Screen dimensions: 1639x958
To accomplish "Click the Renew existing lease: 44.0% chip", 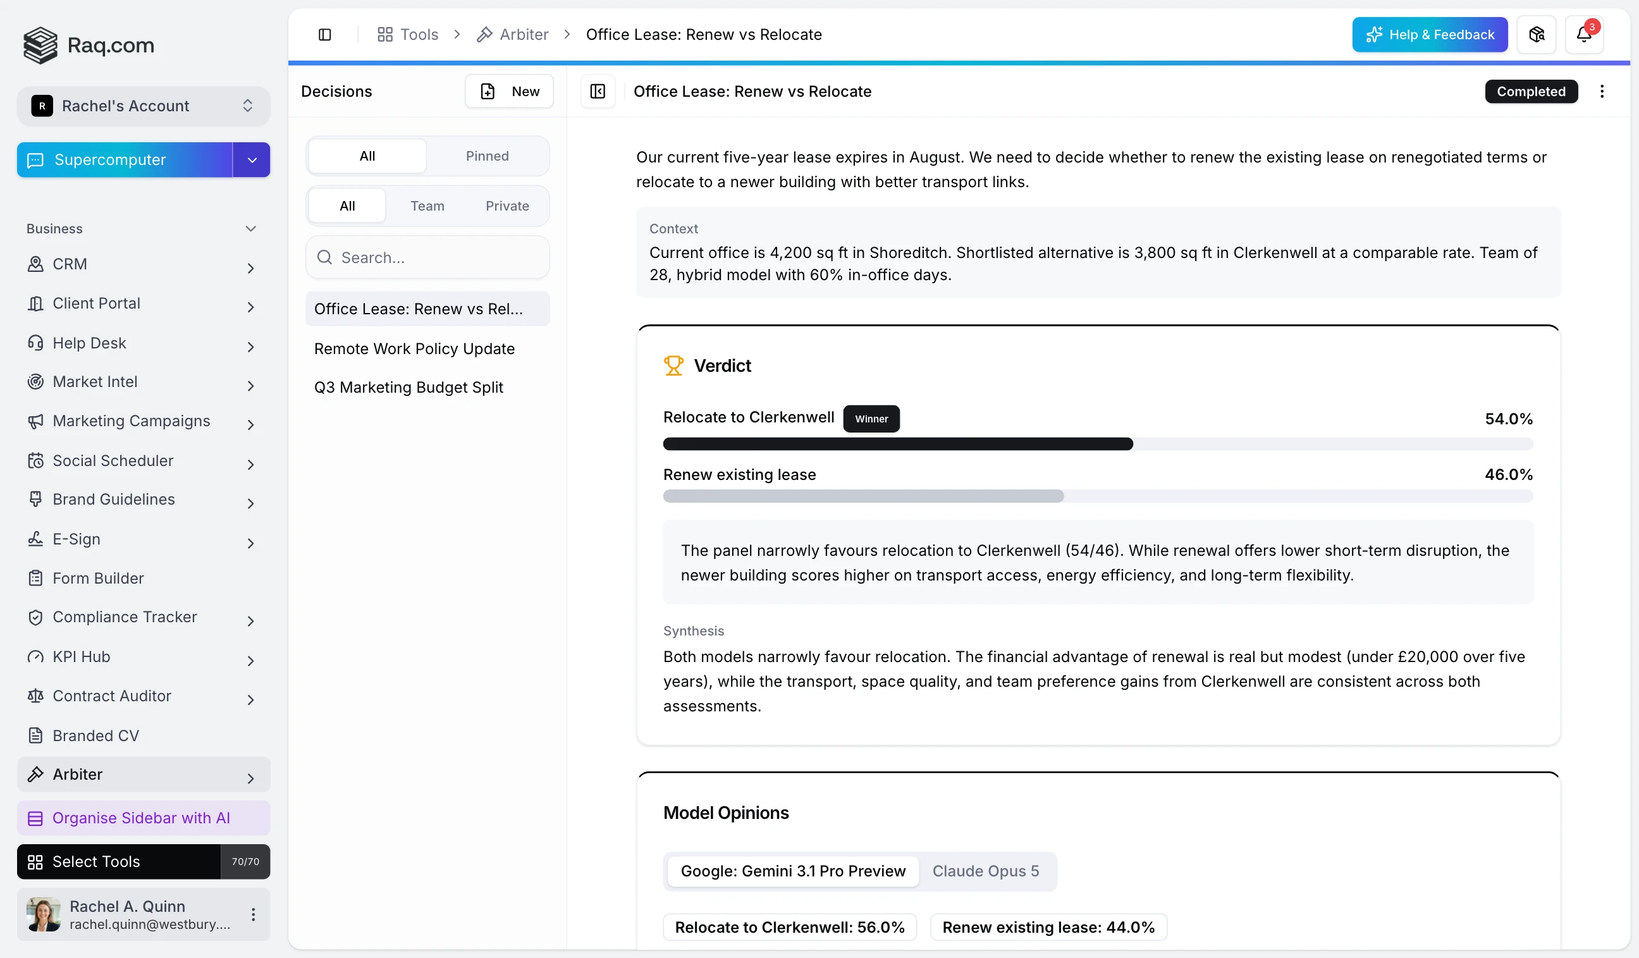I will pyautogui.click(x=1048, y=928).
